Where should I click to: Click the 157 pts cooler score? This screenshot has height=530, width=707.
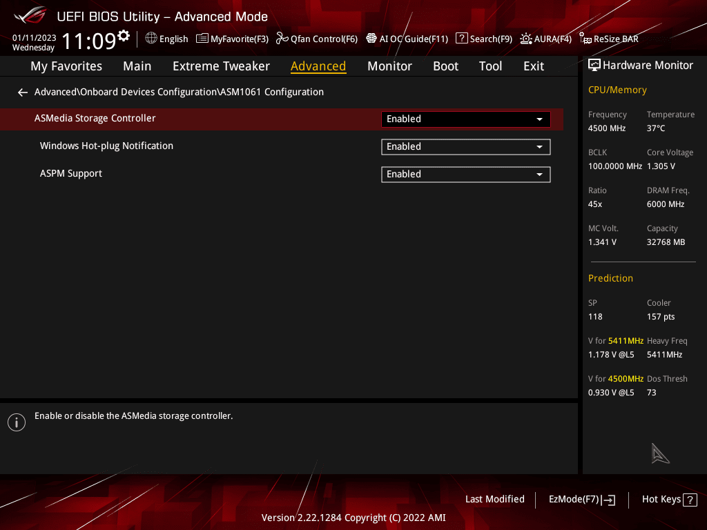661,317
